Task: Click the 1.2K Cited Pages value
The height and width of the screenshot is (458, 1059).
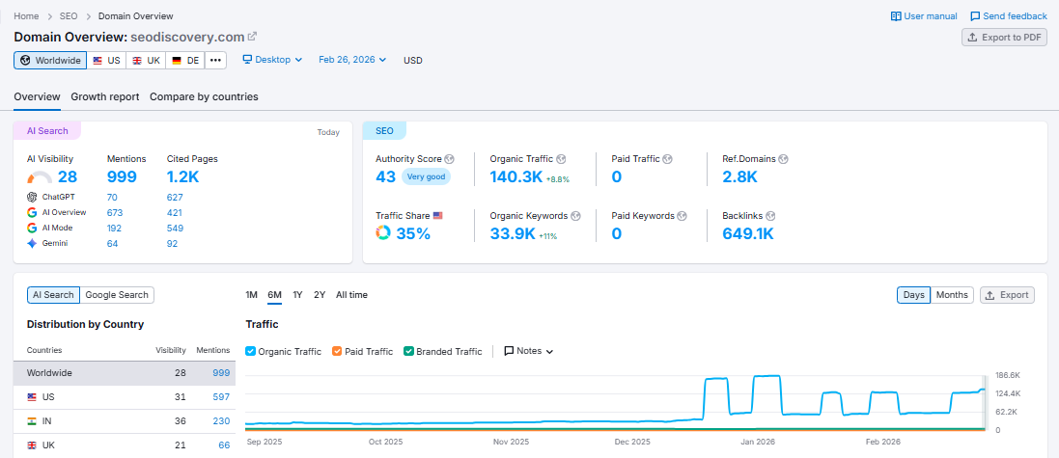Action: coord(183,177)
